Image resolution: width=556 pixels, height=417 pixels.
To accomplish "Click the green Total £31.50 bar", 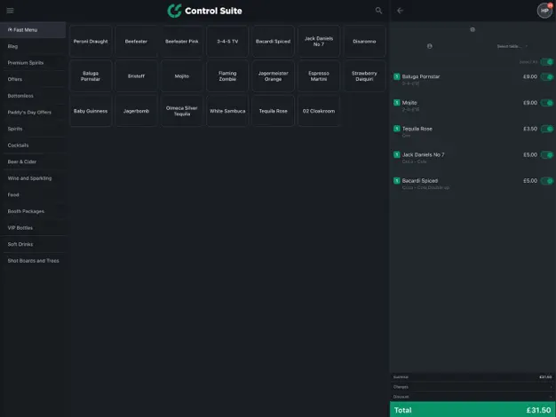I will [473, 410].
